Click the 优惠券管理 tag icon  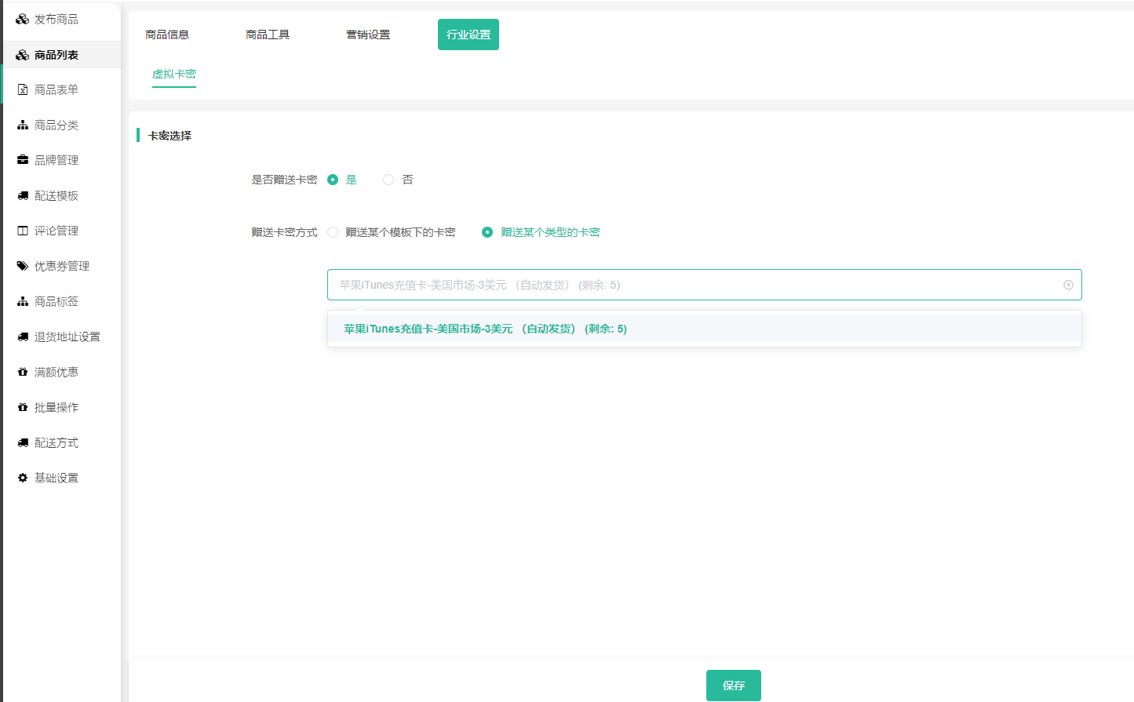click(23, 266)
